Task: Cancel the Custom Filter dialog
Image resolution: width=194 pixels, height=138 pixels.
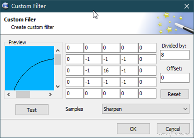Action: [x=173, y=129]
